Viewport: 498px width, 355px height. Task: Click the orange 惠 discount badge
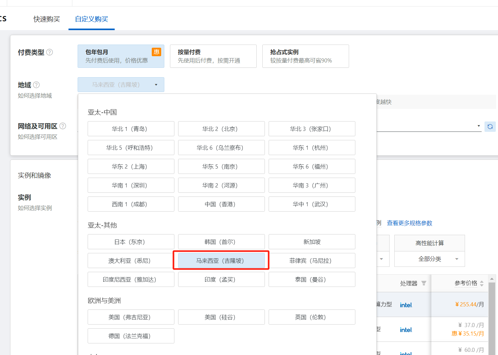[156, 52]
